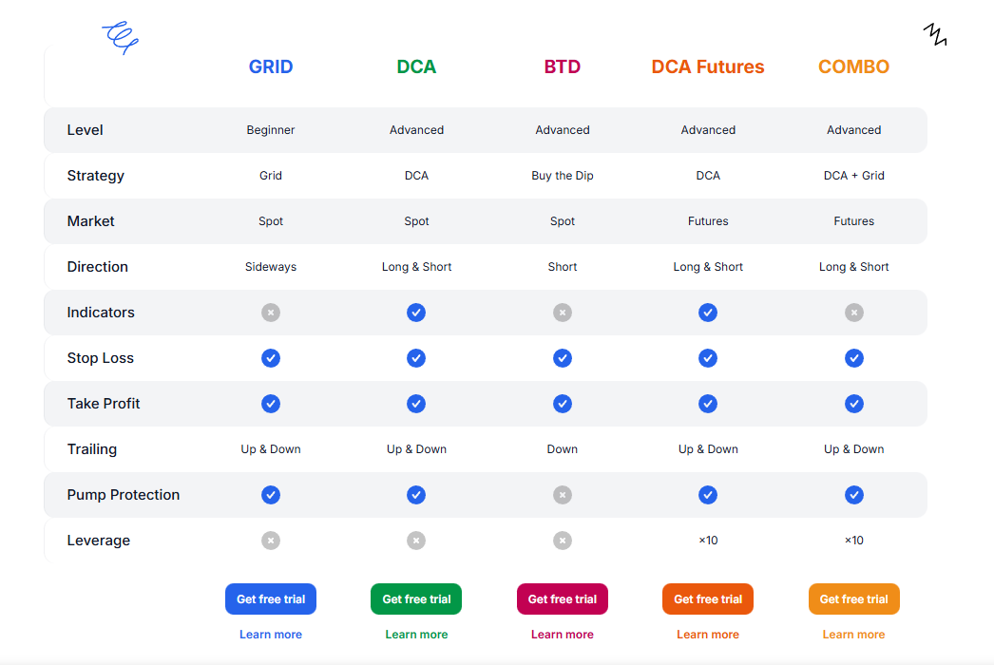The height and width of the screenshot is (665, 994).
Task: Click COMBO Take Profit check icon
Action: pos(854,404)
